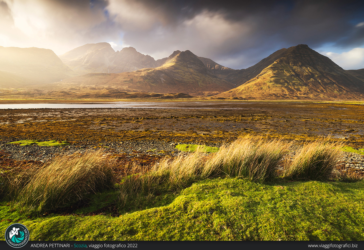Click the Viaggifotografici circular logo watermark
This screenshot has height=250, width=364.
pyautogui.click(x=17, y=235)
